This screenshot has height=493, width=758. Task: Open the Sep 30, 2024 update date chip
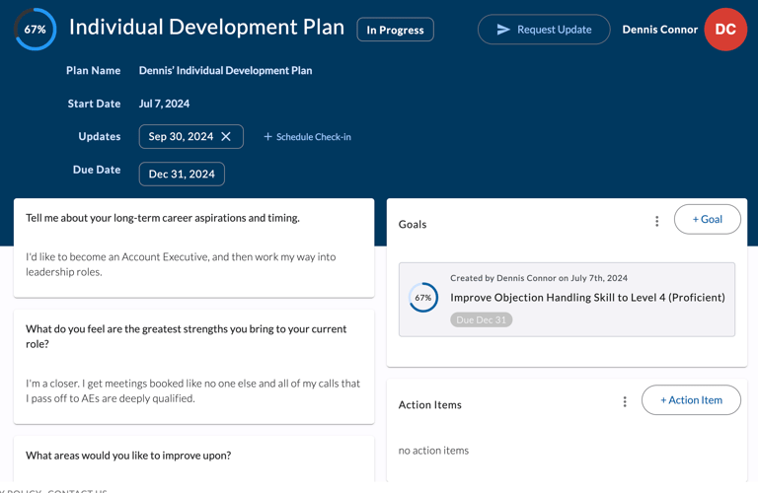tap(180, 137)
